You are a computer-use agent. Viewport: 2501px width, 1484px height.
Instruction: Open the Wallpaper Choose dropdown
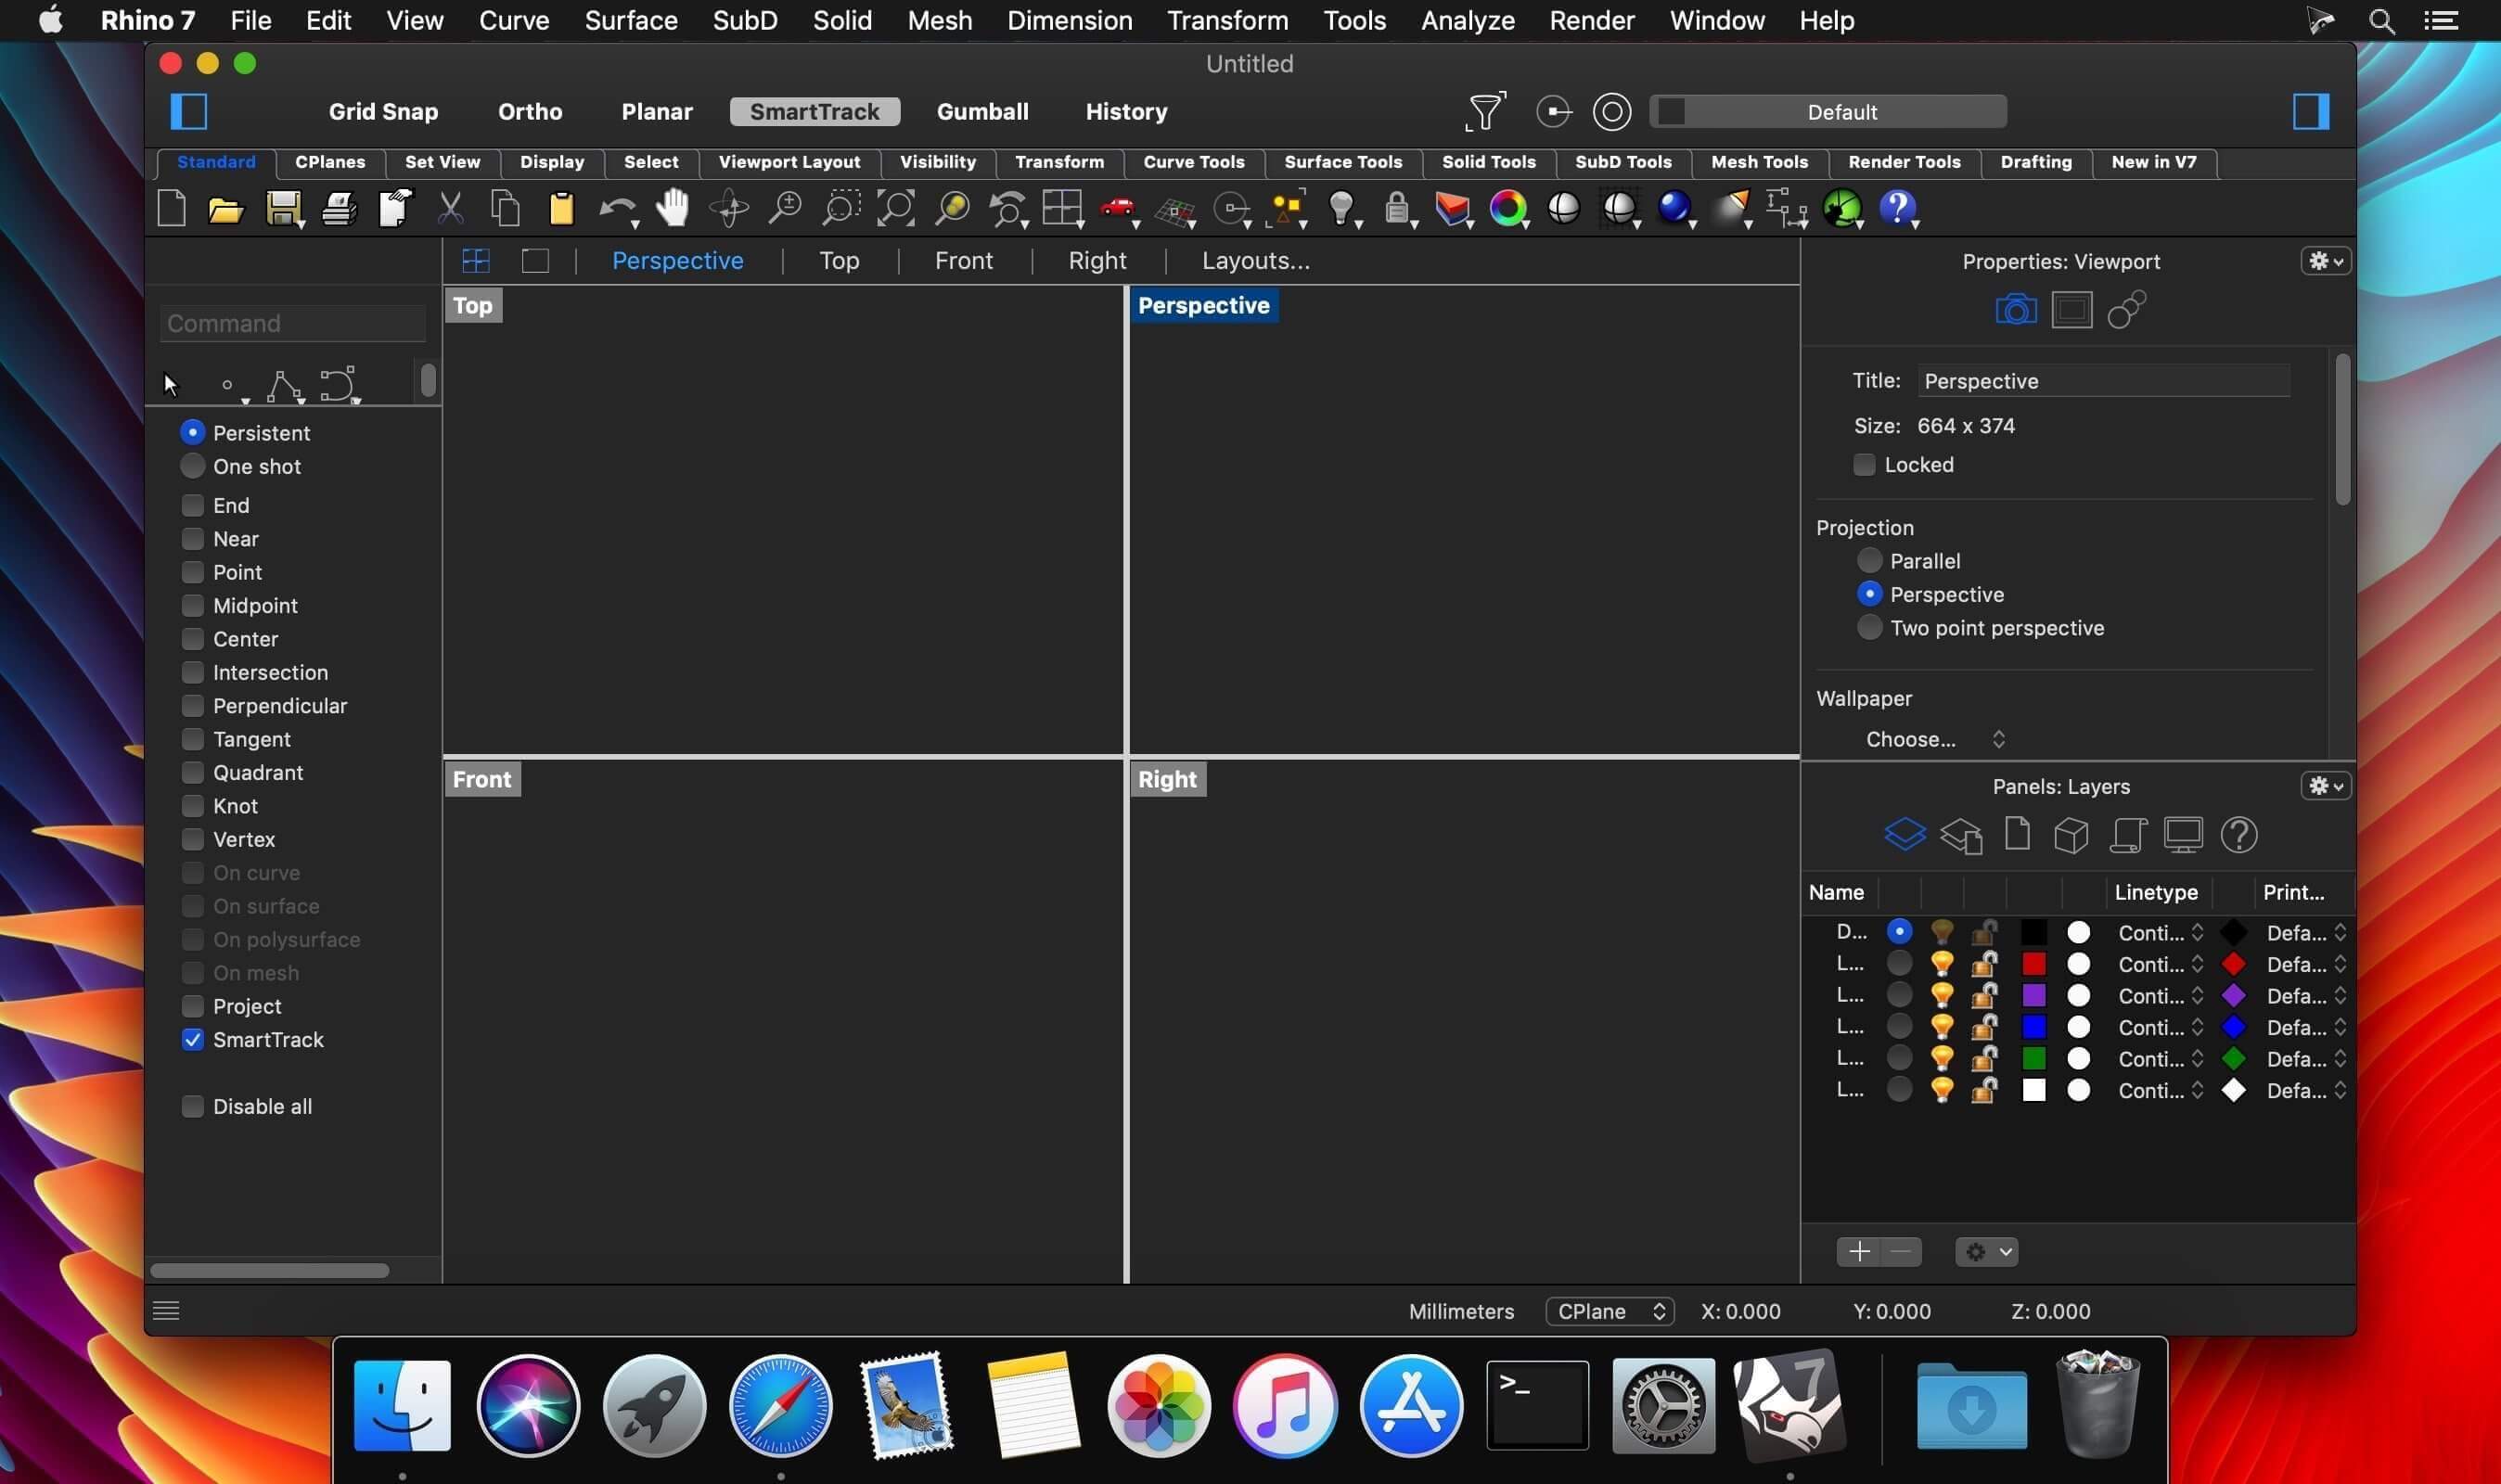click(1934, 739)
